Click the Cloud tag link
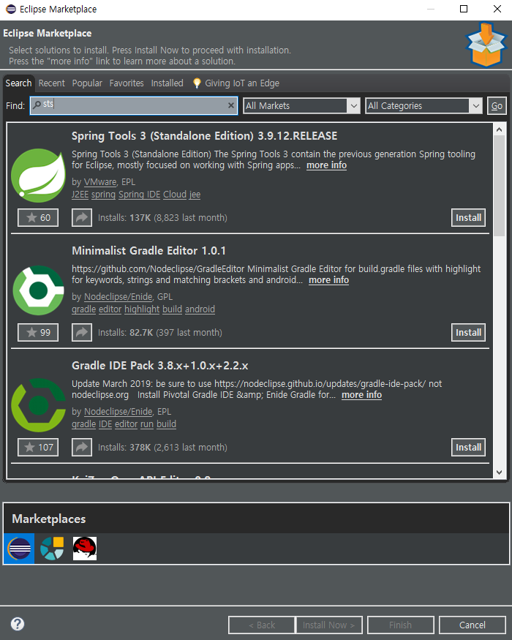The image size is (512, 640). (x=175, y=195)
